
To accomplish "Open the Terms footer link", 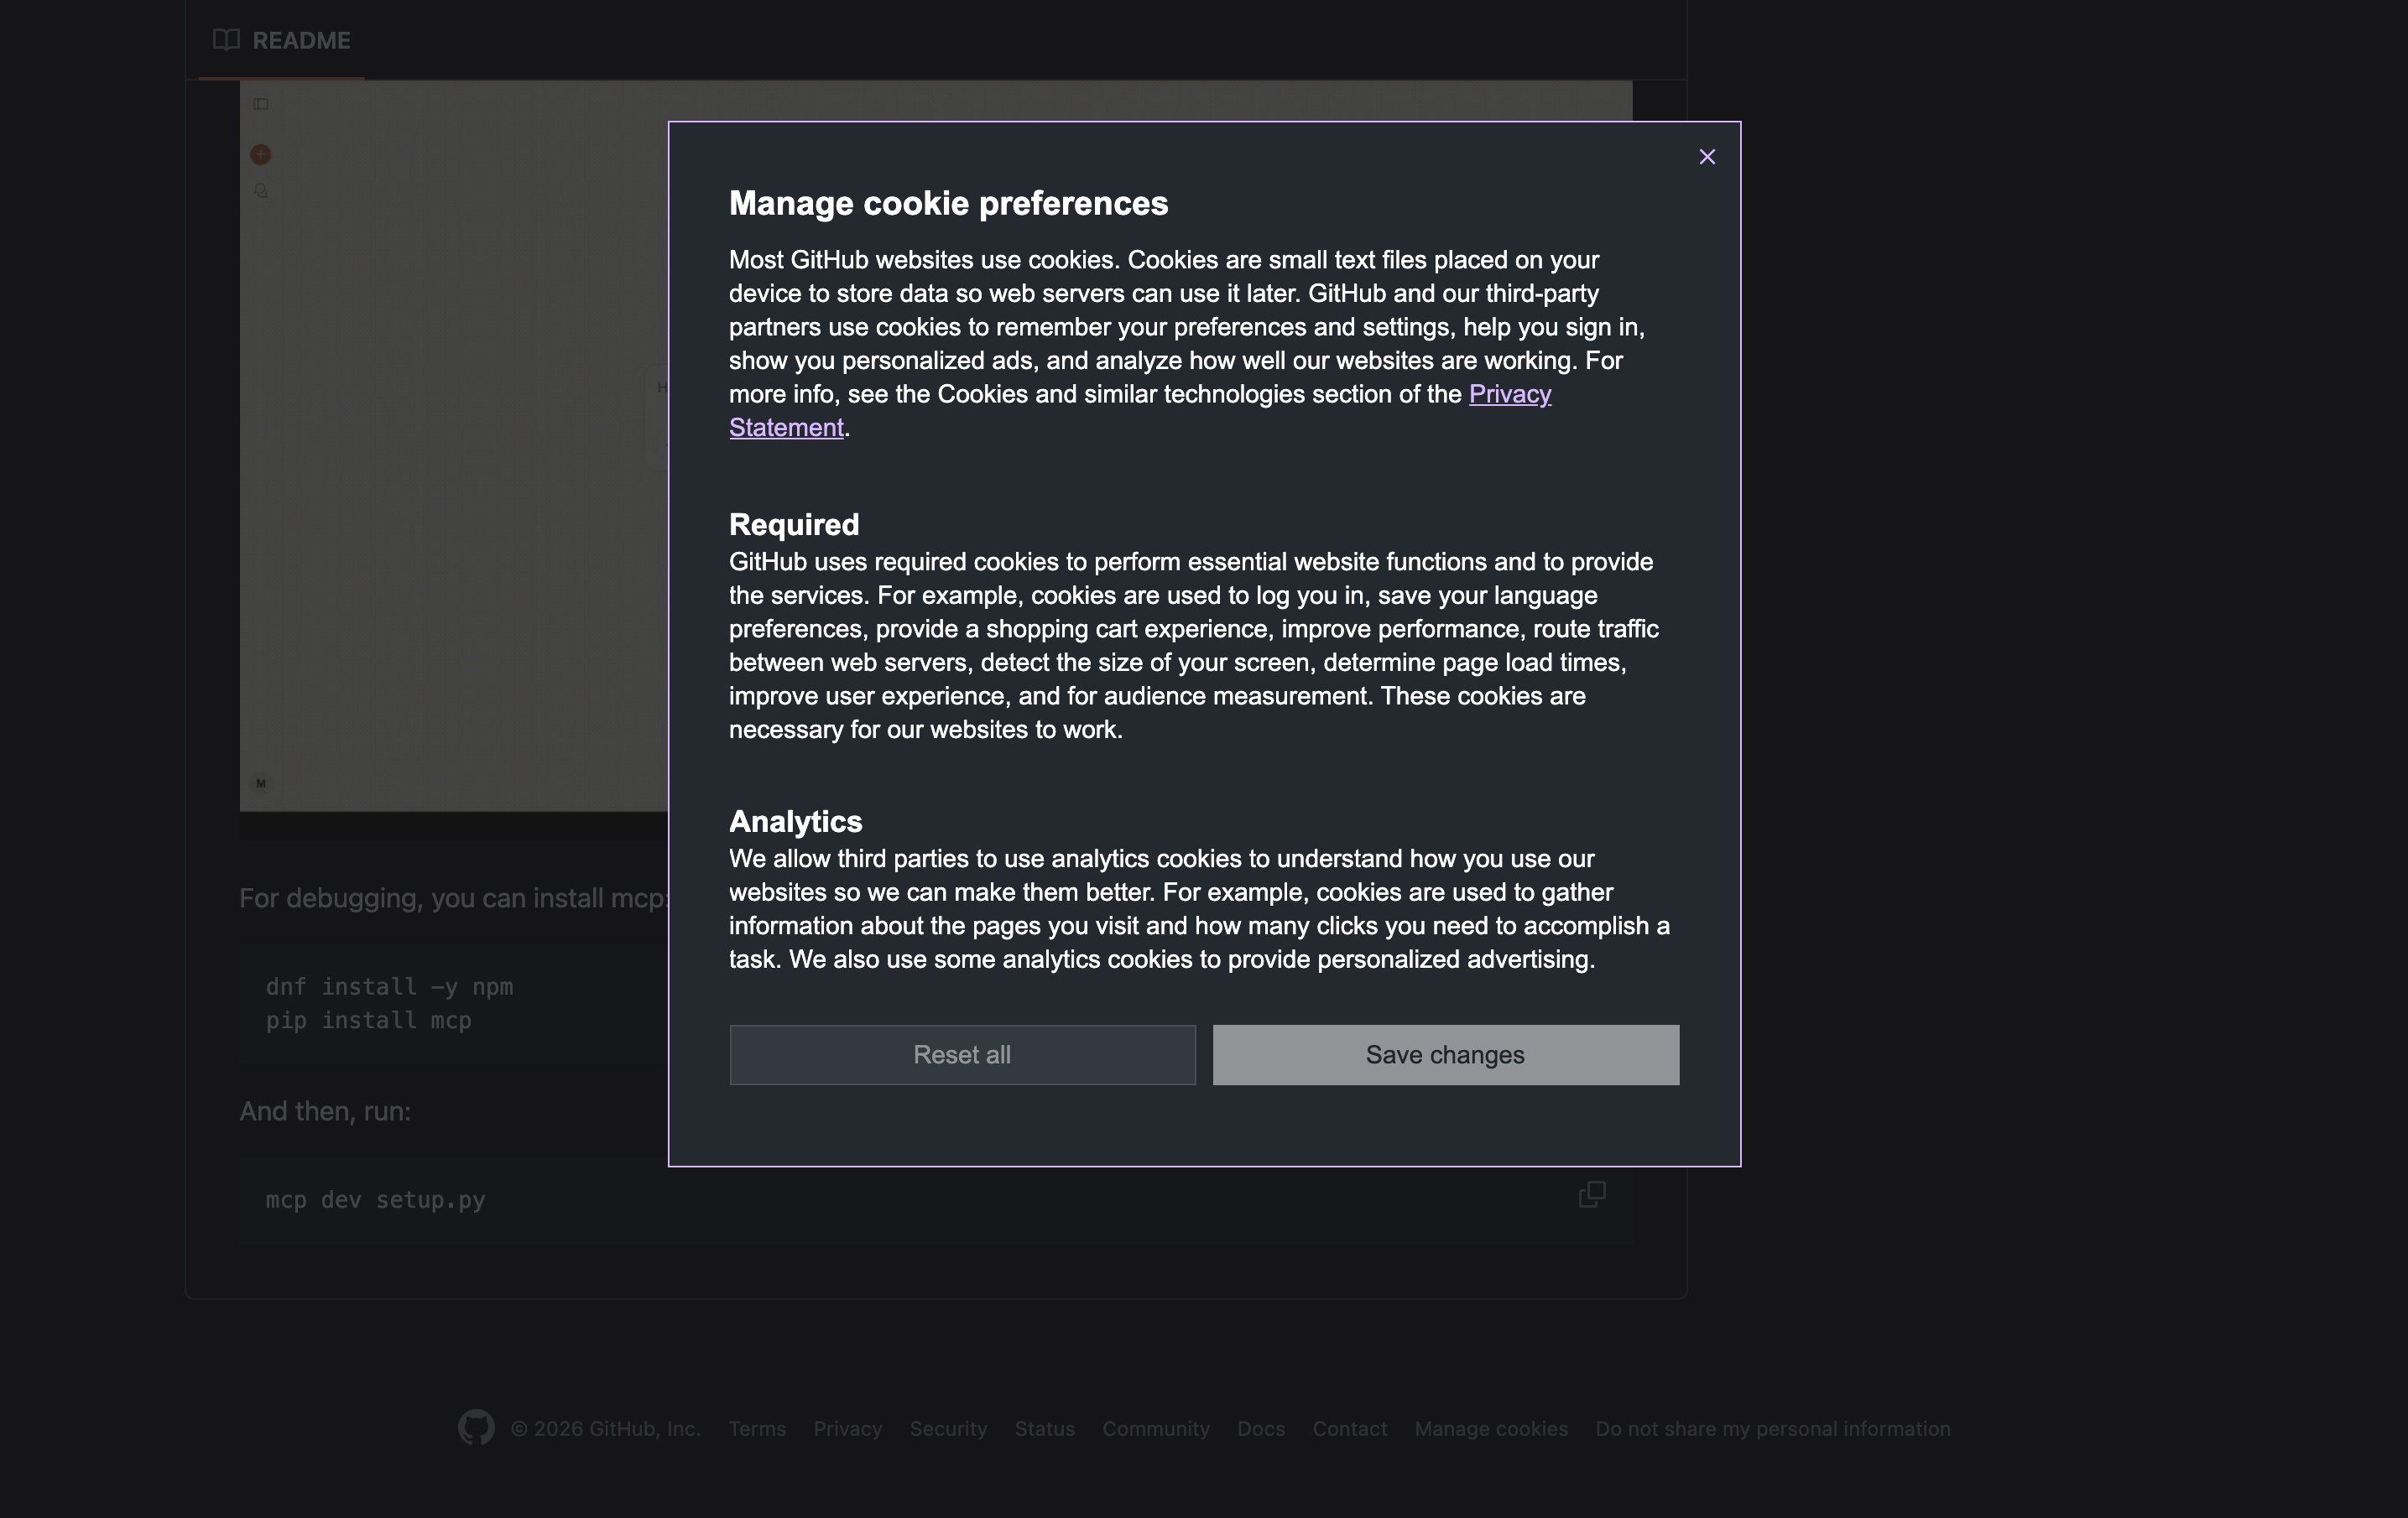I will pos(757,1428).
